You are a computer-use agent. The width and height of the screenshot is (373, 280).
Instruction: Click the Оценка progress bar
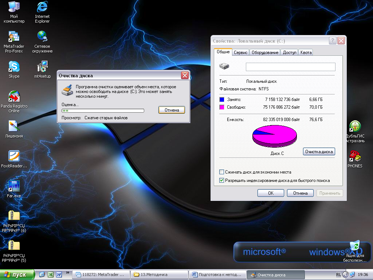103,110
